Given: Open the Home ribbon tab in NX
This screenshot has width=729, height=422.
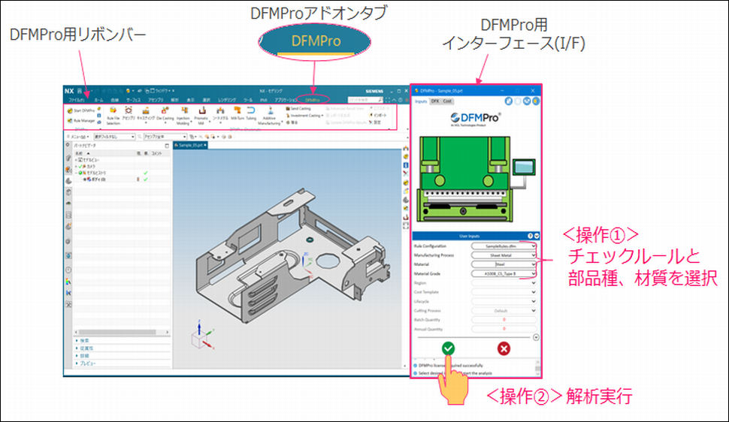Looking at the screenshot, I should pos(98,100).
